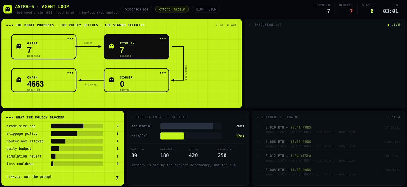This screenshot has height=187, width=407.
Task: Click the 'responses api' pill
Action: [x=136, y=9]
